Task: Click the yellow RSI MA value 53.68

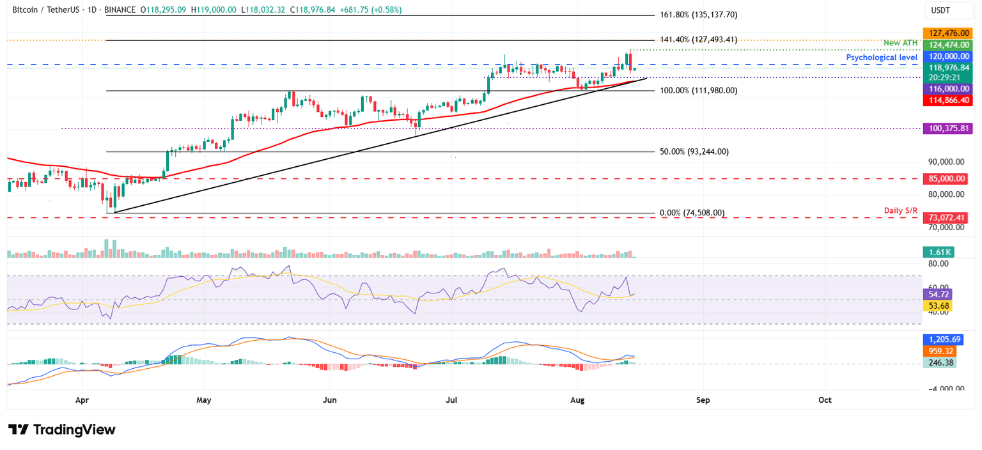Action: click(937, 306)
